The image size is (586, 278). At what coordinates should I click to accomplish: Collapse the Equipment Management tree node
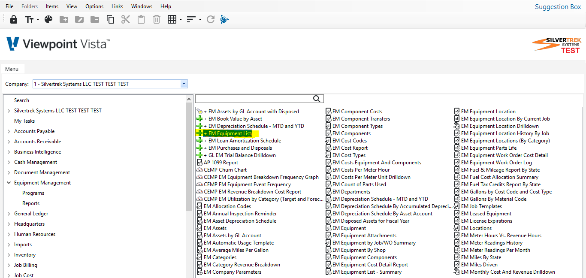coord(9,183)
